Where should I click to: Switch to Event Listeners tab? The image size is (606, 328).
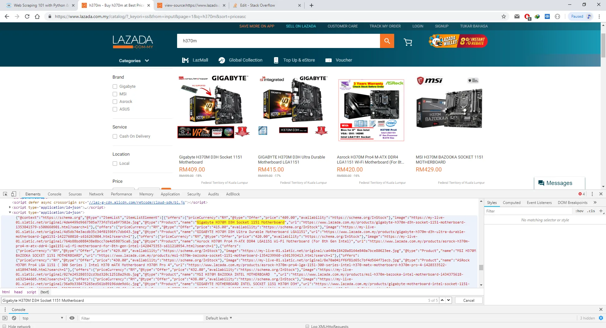[539, 202]
